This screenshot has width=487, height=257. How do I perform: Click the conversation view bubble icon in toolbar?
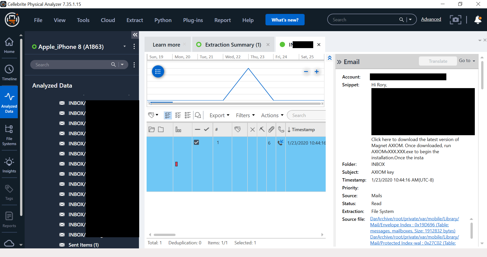point(198,115)
